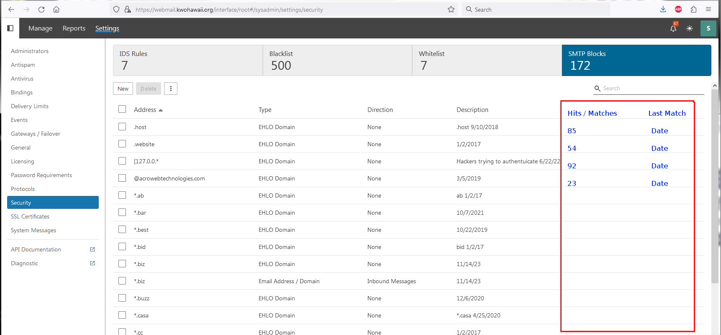Check the box for .host row

(122, 127)
